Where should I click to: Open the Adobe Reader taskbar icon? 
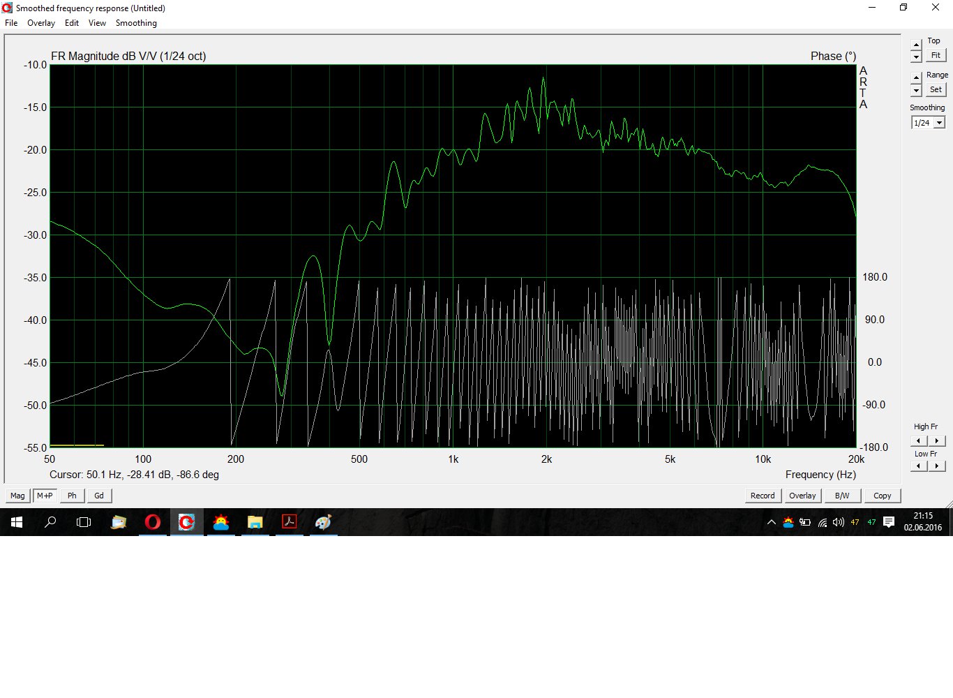[x=289, y=522]
